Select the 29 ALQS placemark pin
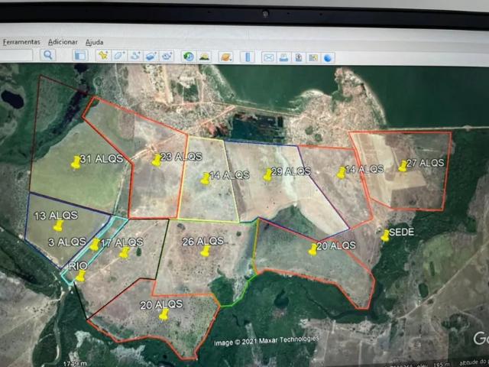Screen dimensions: 489x367 pyautogui.click(x=267, y=175)
